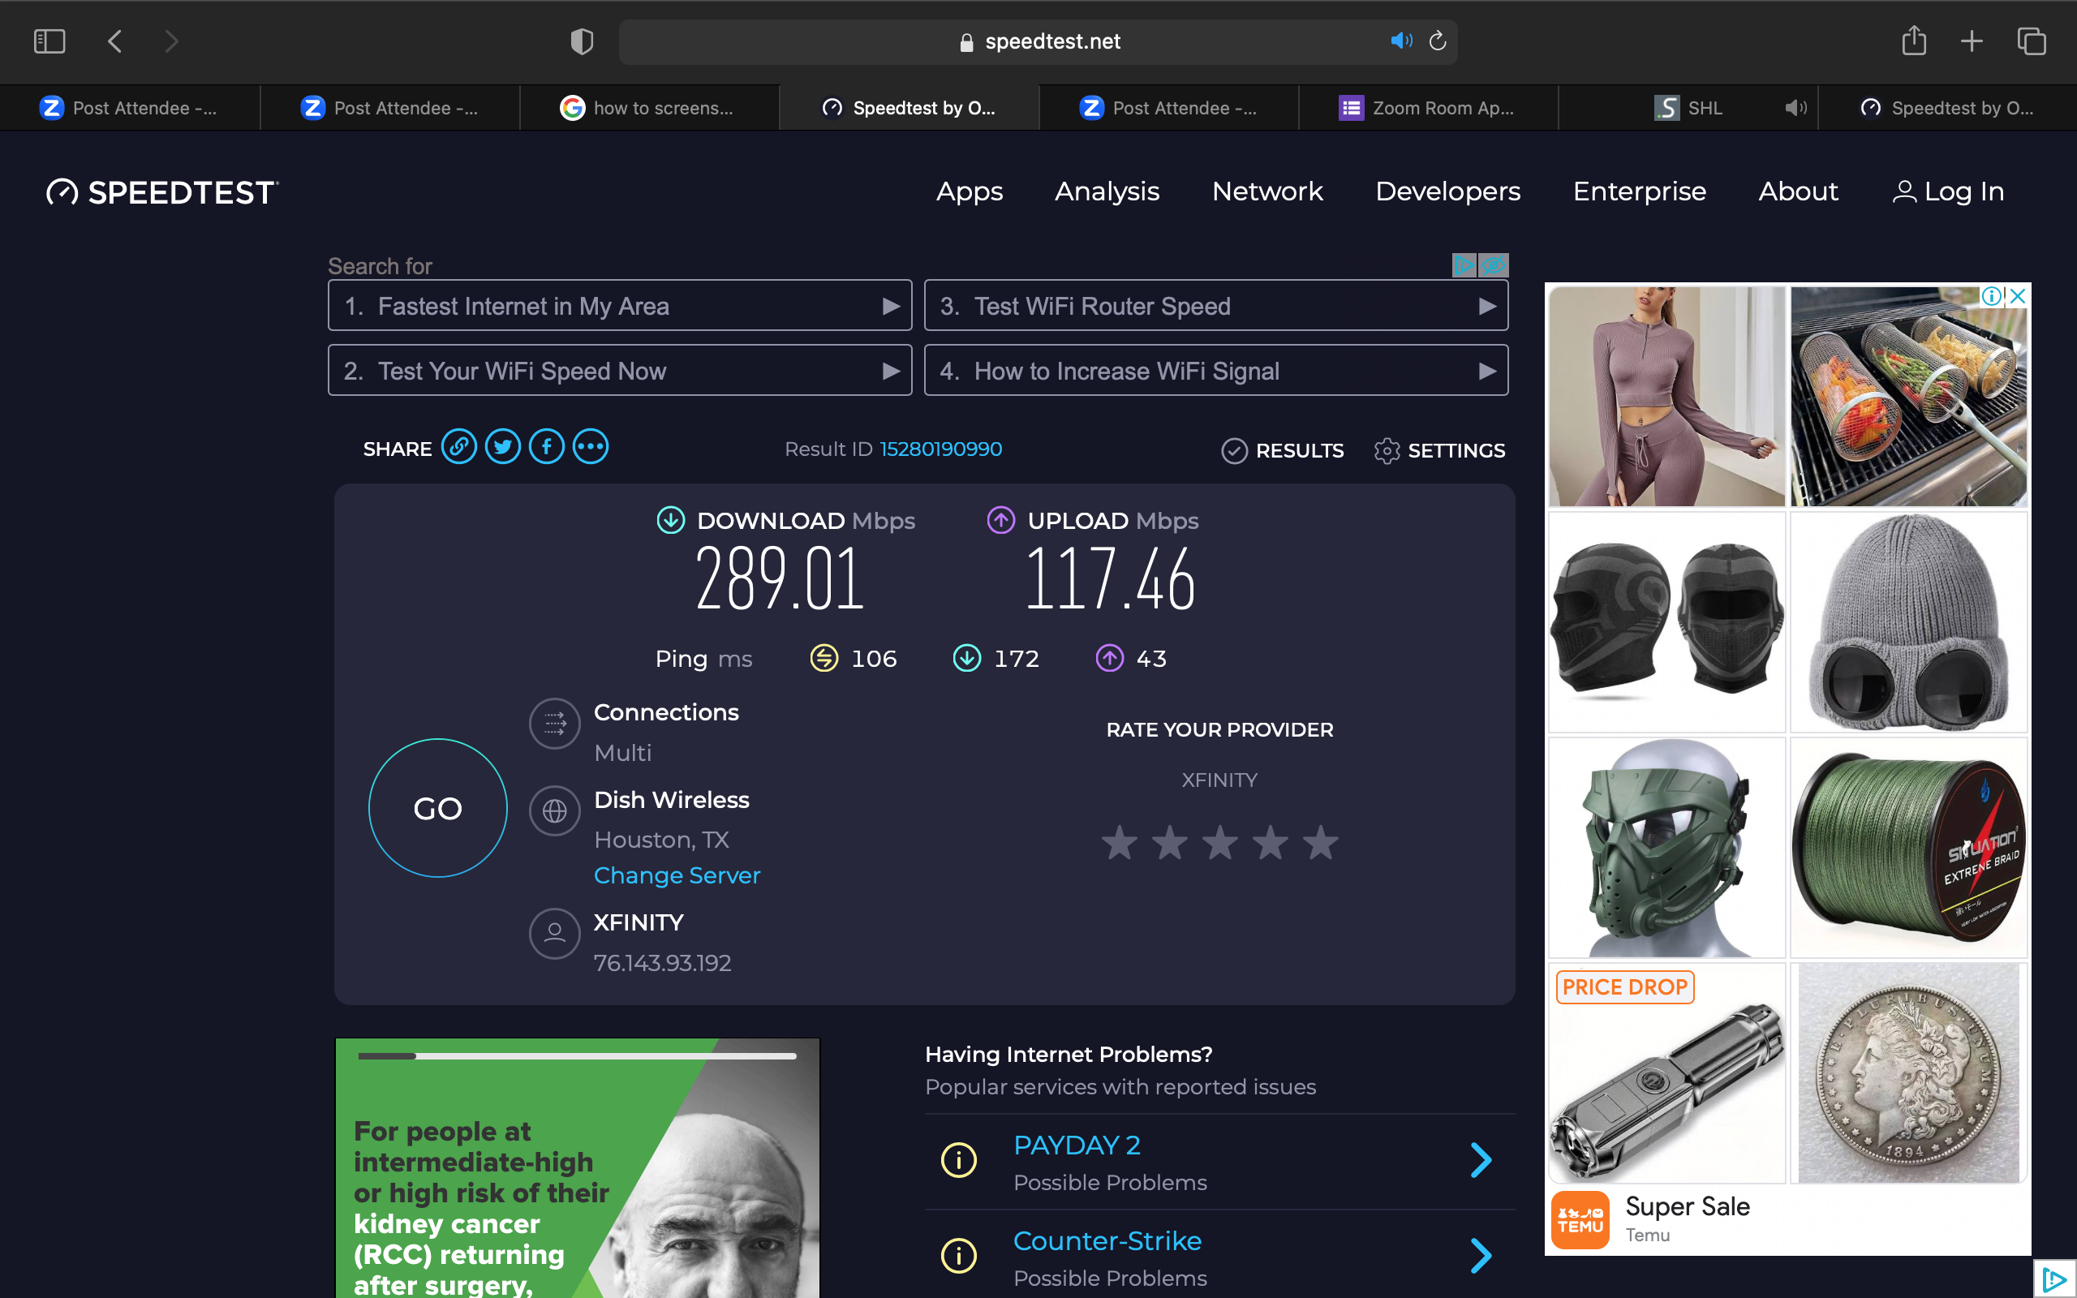Open the gray beanie ad image
The width and height of the screenshot is (2077, 1298).
pos(1909,622)
